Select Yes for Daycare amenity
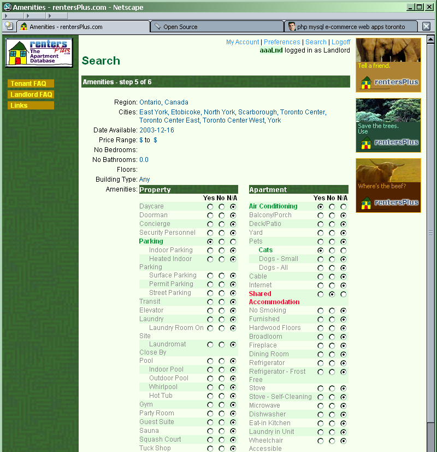 pos(210,207)
